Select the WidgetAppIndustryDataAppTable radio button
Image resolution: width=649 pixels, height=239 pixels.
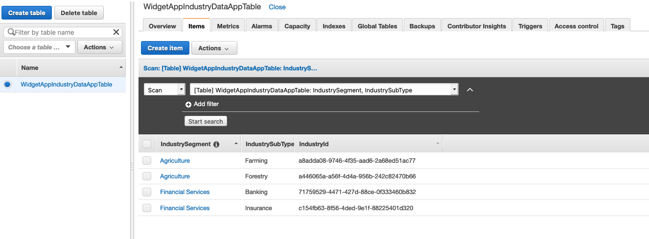(7, 85)
